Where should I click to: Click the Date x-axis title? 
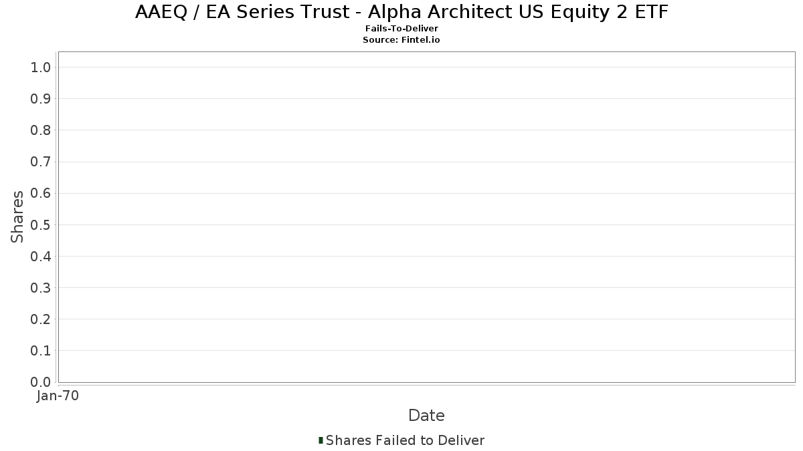coord(426,416)
